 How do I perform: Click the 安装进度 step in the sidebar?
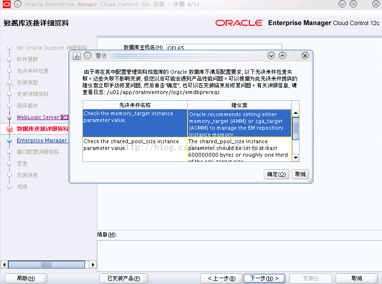coord(27,175)
